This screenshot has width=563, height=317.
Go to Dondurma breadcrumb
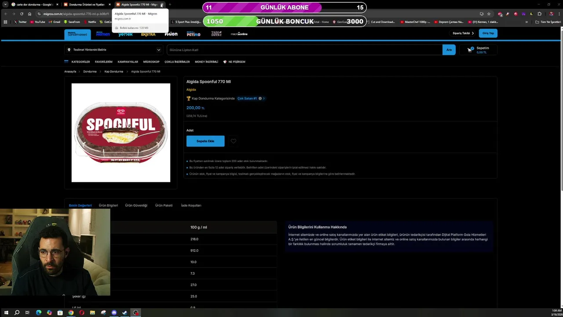coord(90,71)
